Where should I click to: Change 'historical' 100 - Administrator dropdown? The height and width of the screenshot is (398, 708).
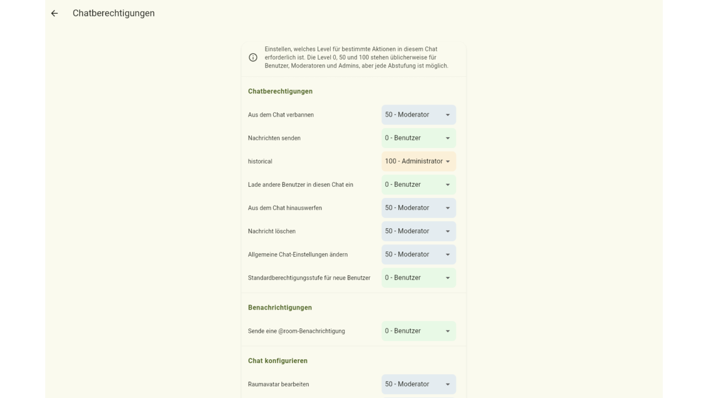[419, 161]
